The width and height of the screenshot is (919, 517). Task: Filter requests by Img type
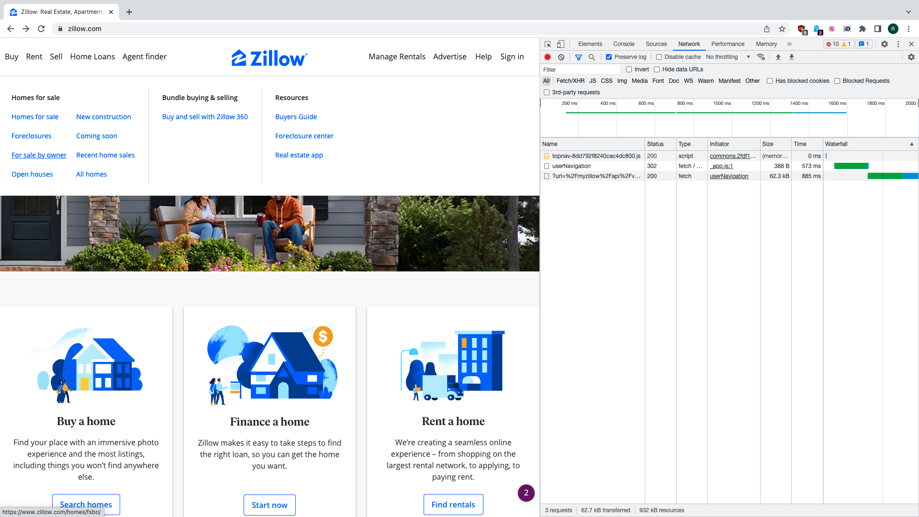pyautogui.click(x=622, y=81)
